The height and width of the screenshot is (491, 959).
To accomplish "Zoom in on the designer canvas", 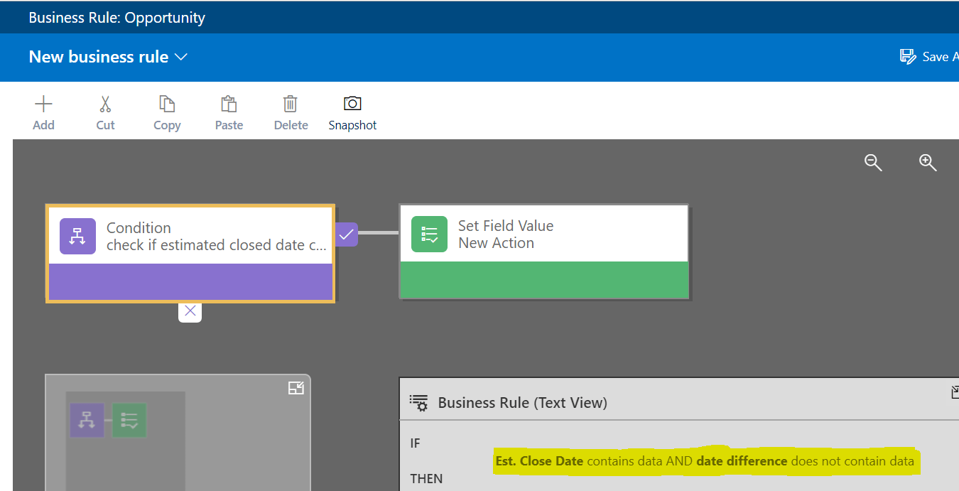I will (928, 163).
